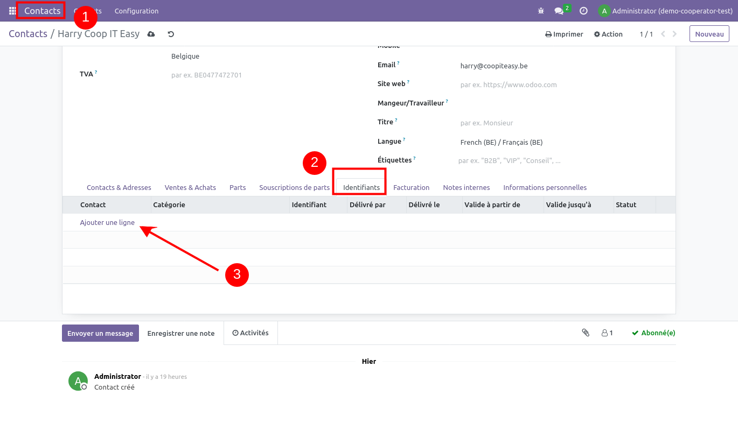Sort by the Identifiant column header
The height and width of the screenshot is (423, 738).
(318, 205)
